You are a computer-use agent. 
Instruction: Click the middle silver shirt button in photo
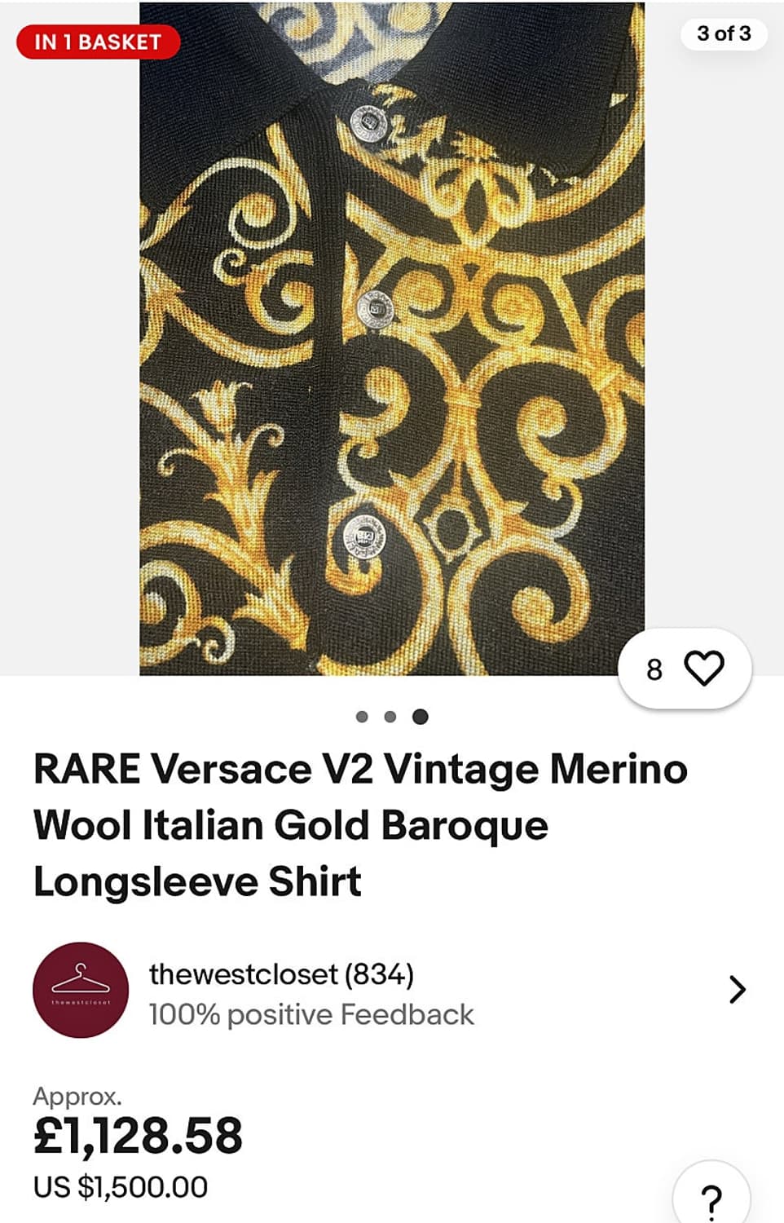(375, 310)
